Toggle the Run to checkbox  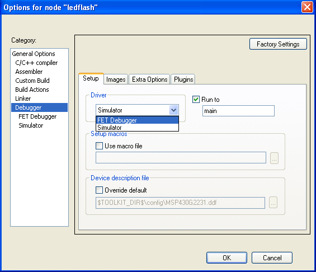tap(196, 100)
